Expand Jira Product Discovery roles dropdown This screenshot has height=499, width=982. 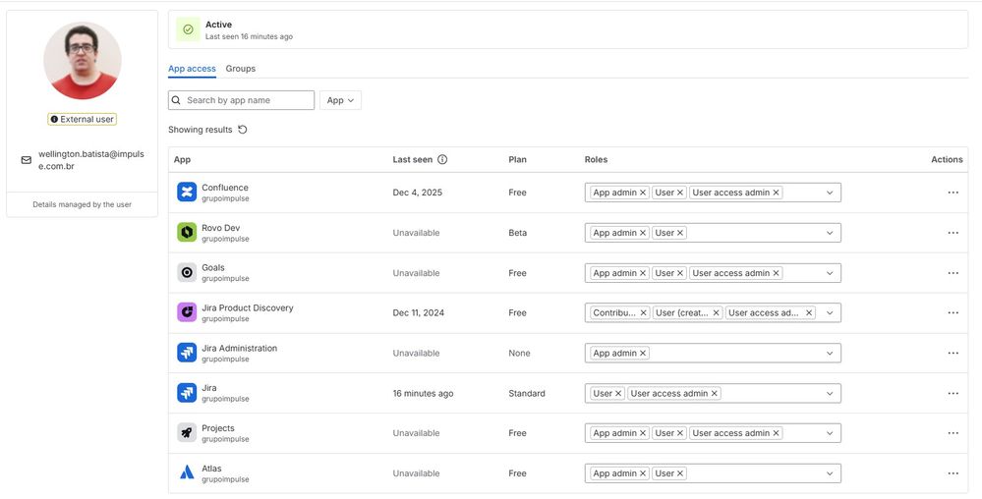click(830, 313)
